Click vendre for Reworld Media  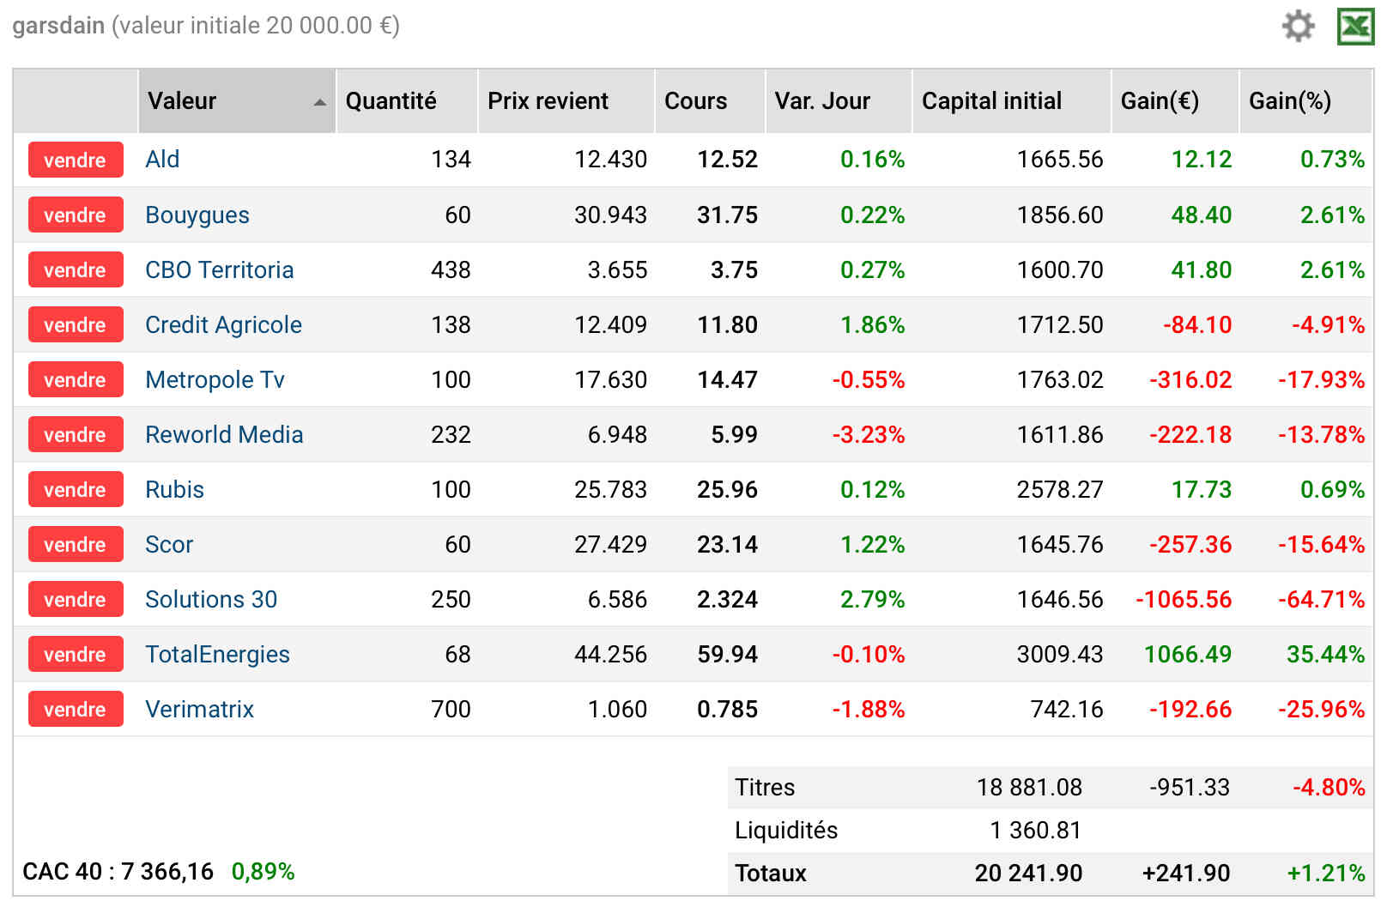click(76, 434)
